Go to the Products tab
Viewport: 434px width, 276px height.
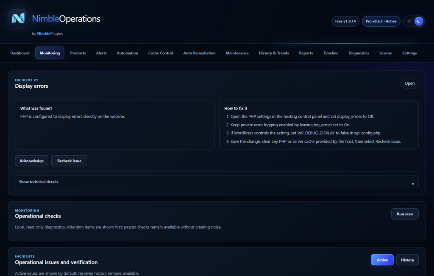tap(78, 53)
